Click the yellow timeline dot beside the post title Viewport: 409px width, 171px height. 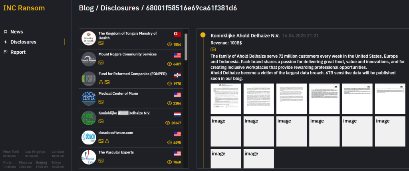pyautogui.click(x=203, y=35)
